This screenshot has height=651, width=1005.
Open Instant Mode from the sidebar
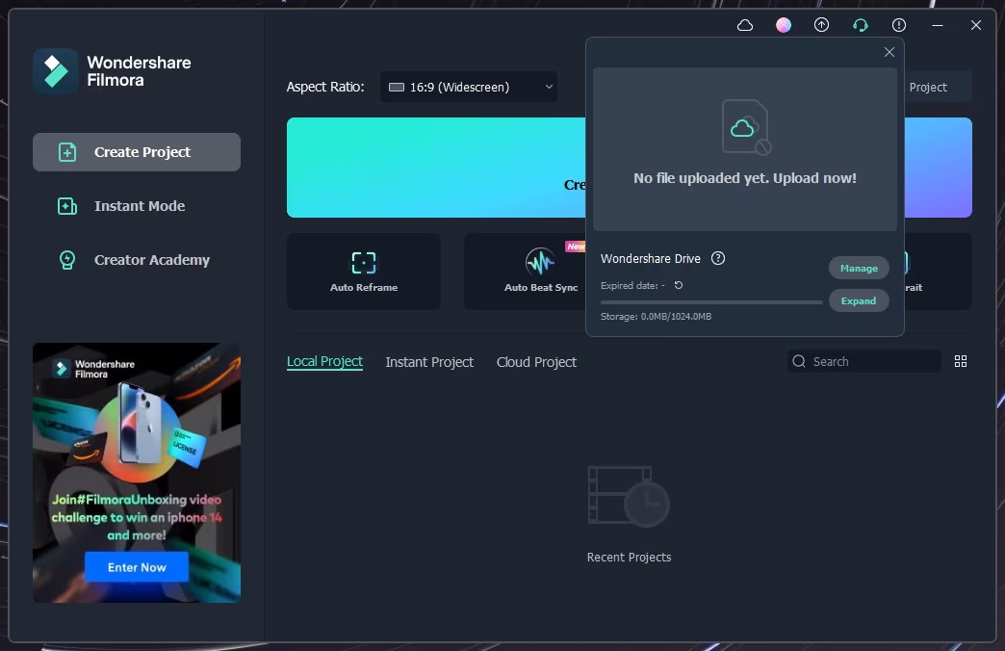137,206
